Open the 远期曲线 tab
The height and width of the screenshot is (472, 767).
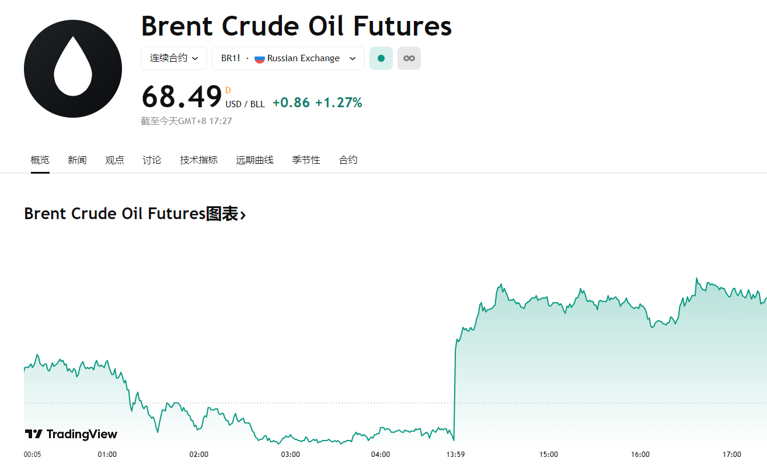[x=254, y=160]
